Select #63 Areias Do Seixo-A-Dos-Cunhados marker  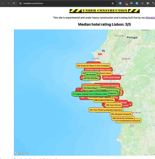(93, 66)
